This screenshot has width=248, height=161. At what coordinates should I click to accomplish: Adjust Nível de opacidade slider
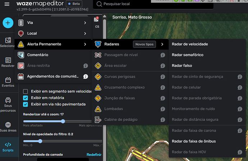click(x=40, y=141)
